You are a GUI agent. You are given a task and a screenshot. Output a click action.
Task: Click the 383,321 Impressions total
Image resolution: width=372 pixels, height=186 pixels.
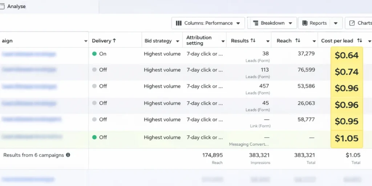[259, 155]
